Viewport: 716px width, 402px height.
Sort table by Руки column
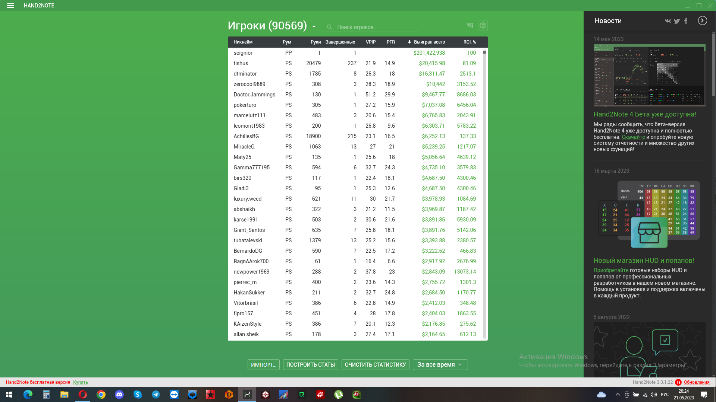tap(315, 42)
